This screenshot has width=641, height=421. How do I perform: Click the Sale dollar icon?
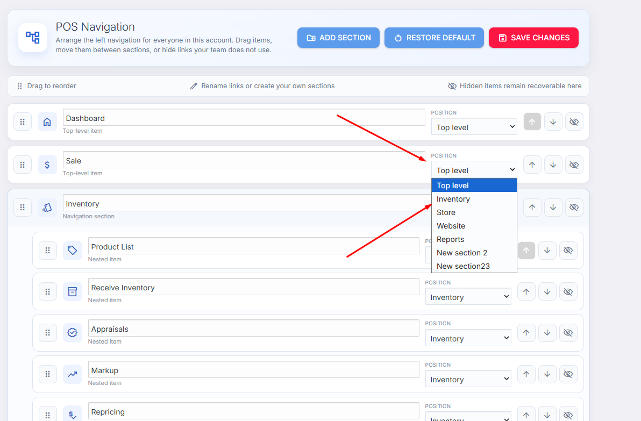pos(47,165)
